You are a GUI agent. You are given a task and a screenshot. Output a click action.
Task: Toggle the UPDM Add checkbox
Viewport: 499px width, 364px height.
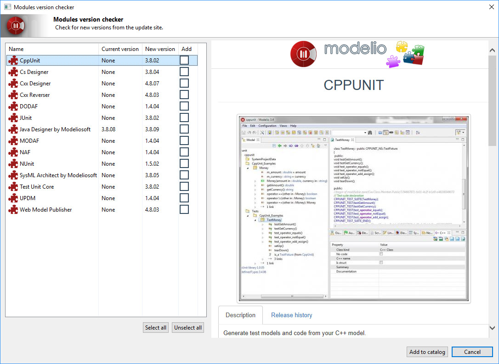184,198
